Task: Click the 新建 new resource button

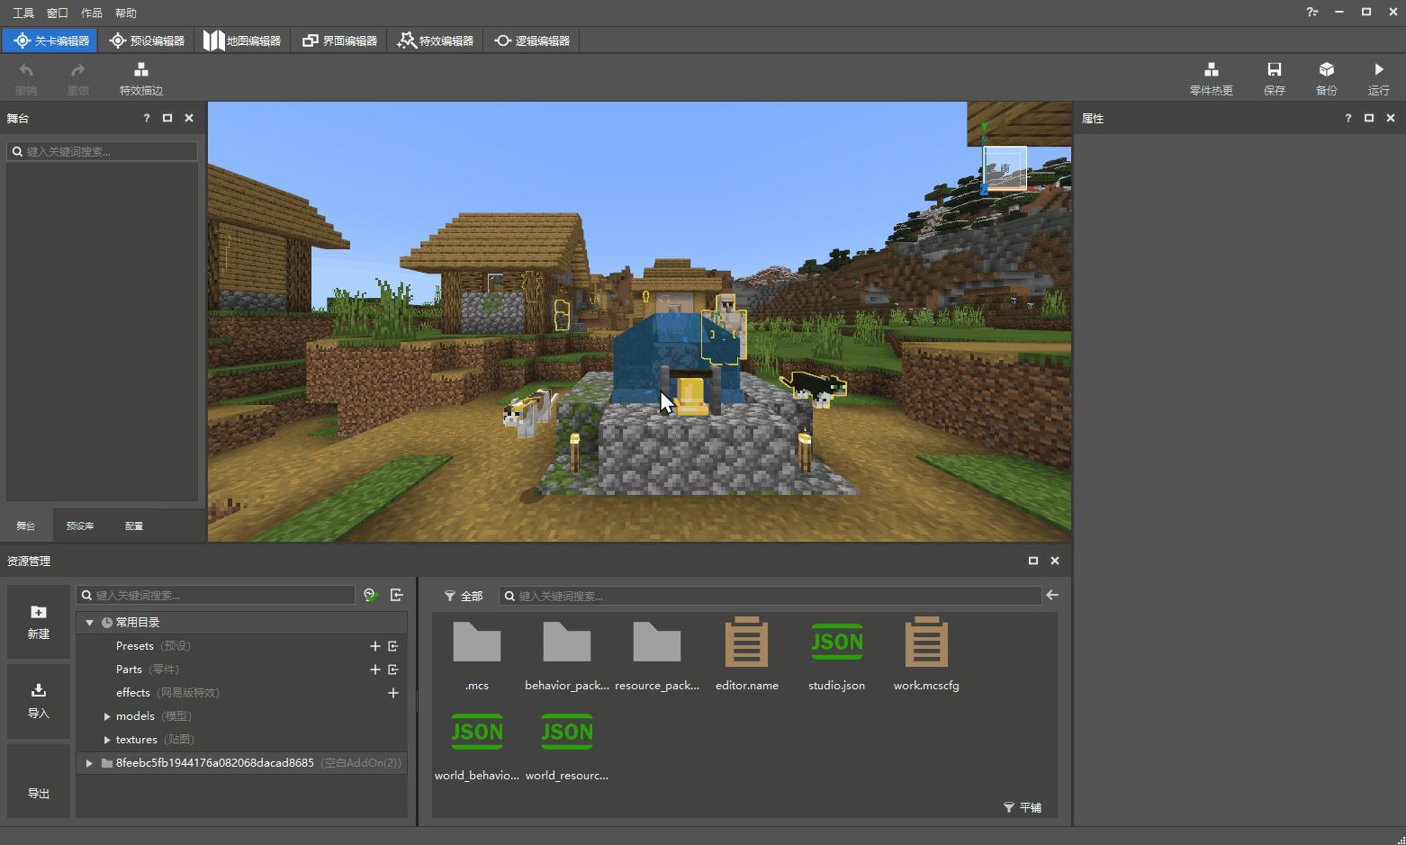Action: [x=39, y=622]
